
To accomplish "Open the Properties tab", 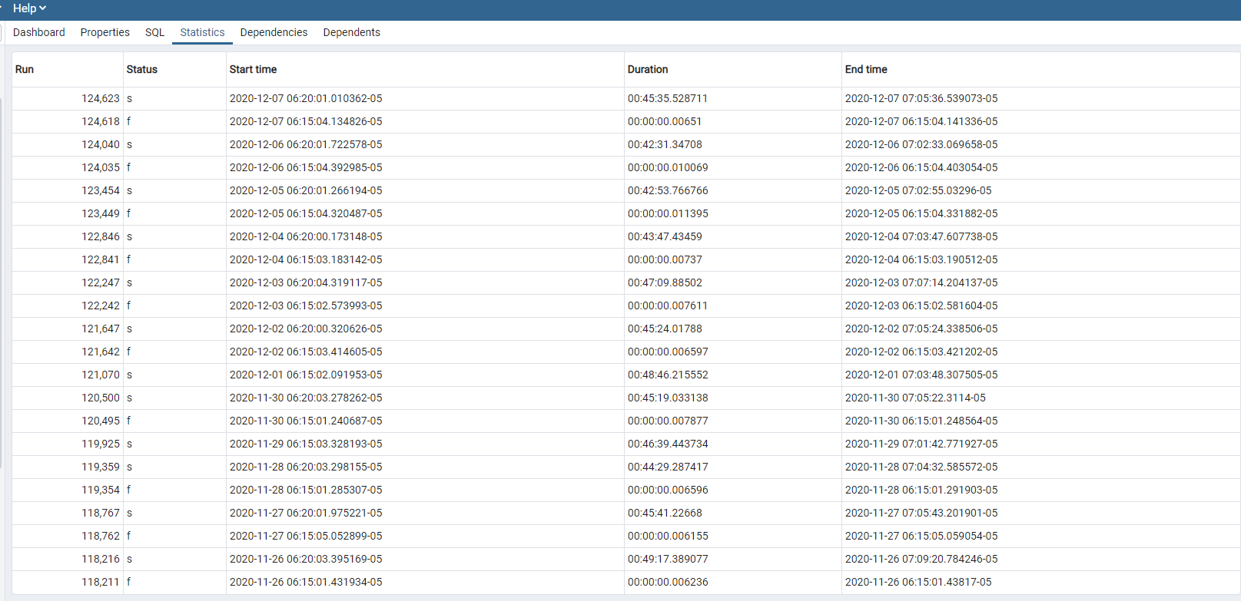I will [x=105, y=32].
